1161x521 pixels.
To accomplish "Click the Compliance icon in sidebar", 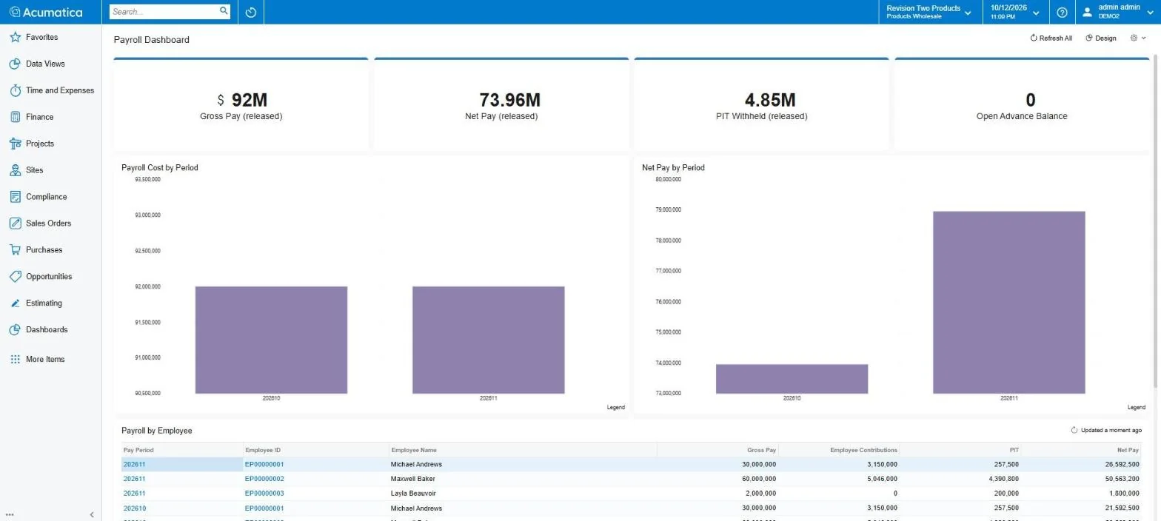I will click(15, 197).
